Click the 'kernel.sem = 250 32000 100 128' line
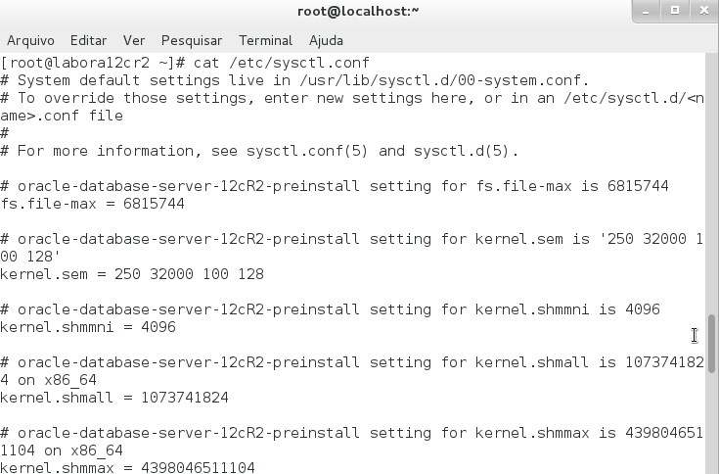The image size is (719, 474). pos(132,274)
